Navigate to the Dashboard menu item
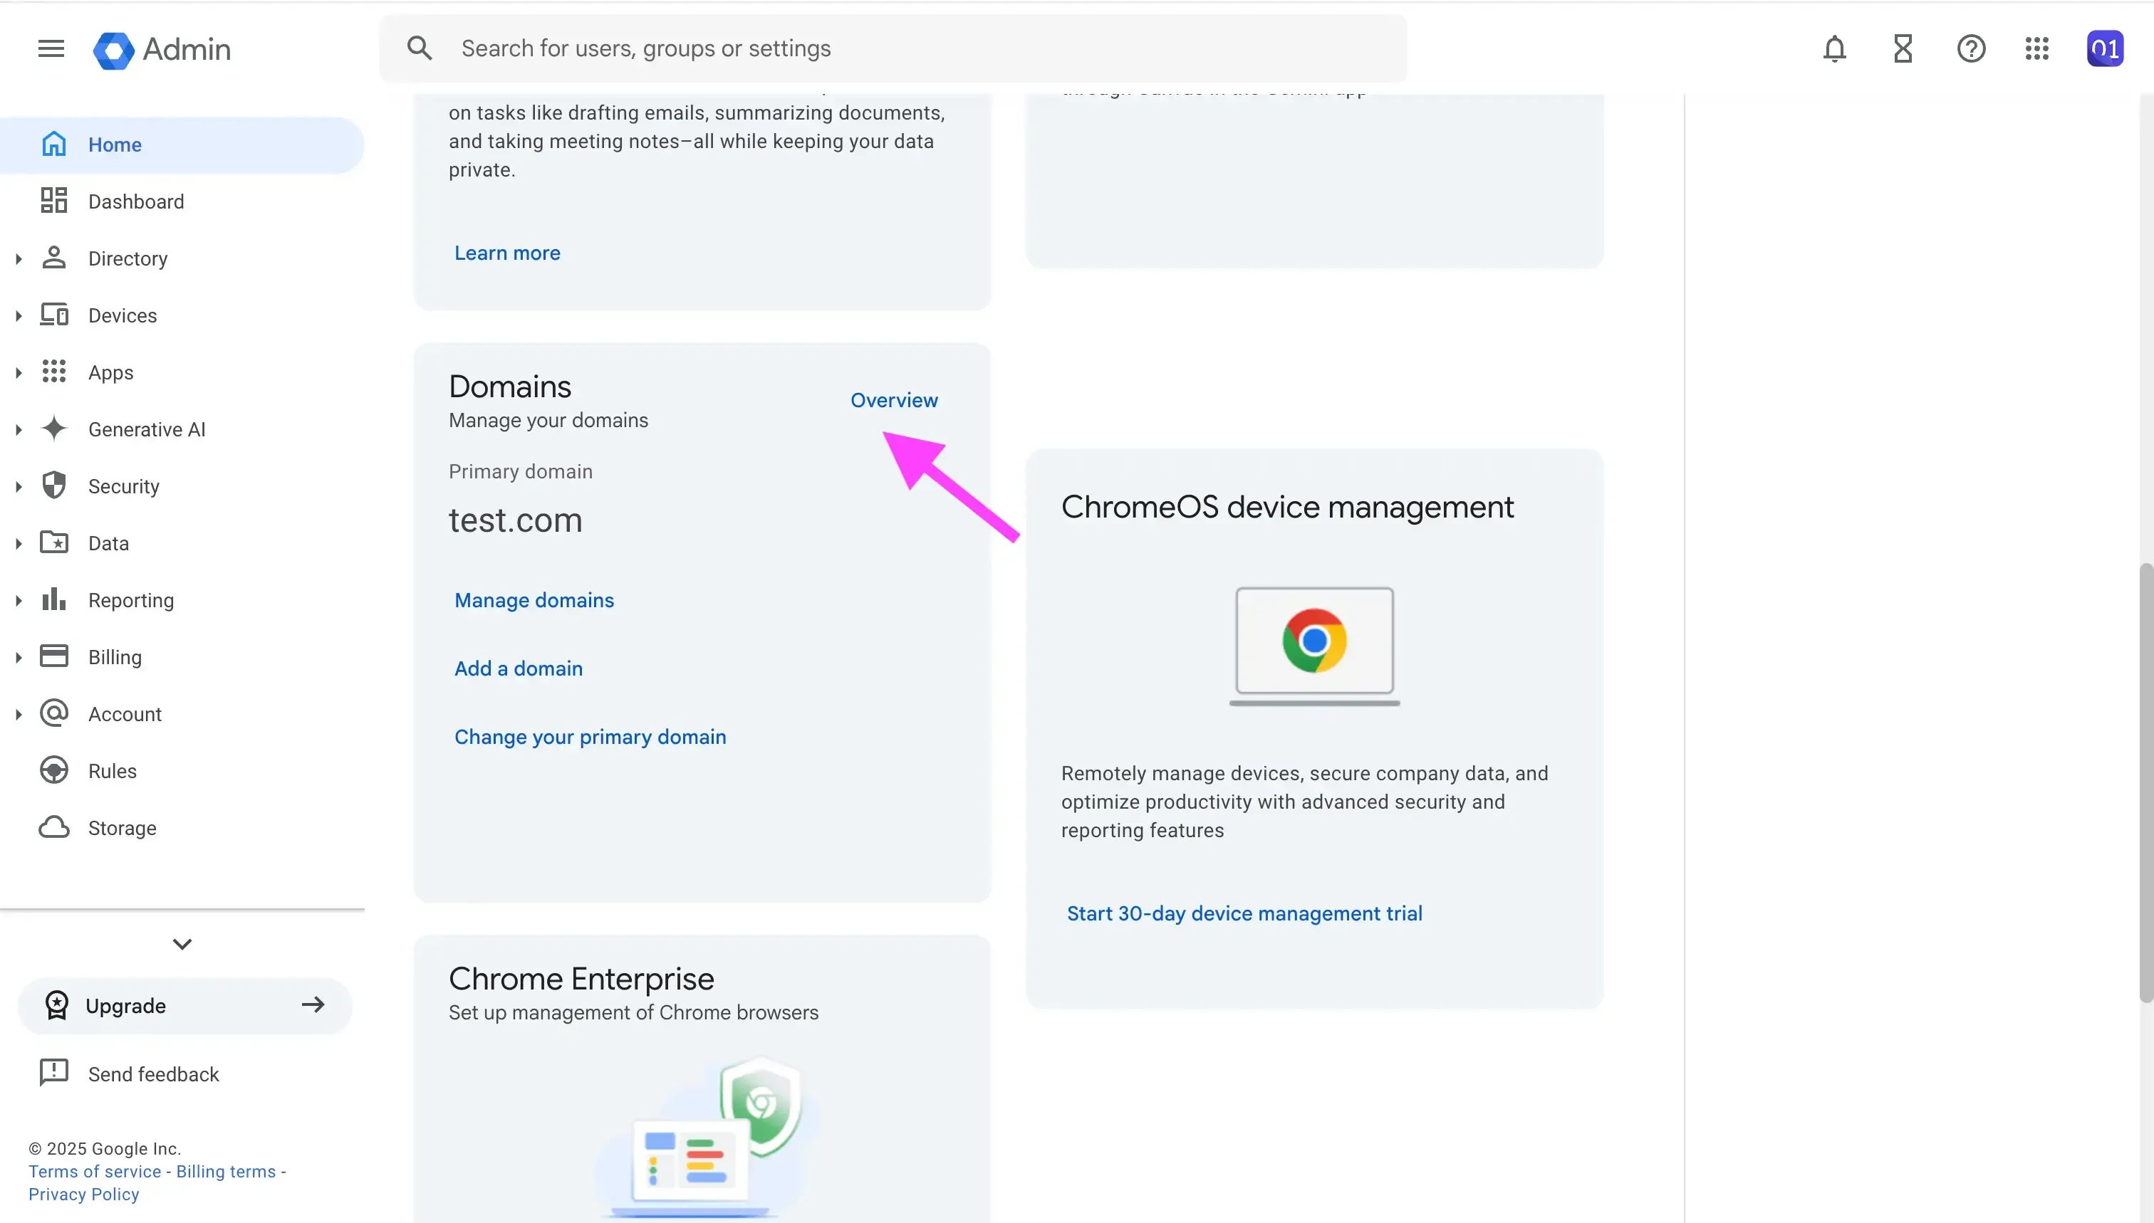 click(x=136, y=201)
